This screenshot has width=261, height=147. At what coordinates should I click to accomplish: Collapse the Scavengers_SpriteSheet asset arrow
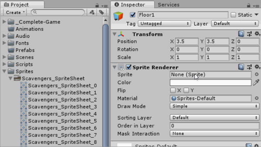[x=10, y=78]
